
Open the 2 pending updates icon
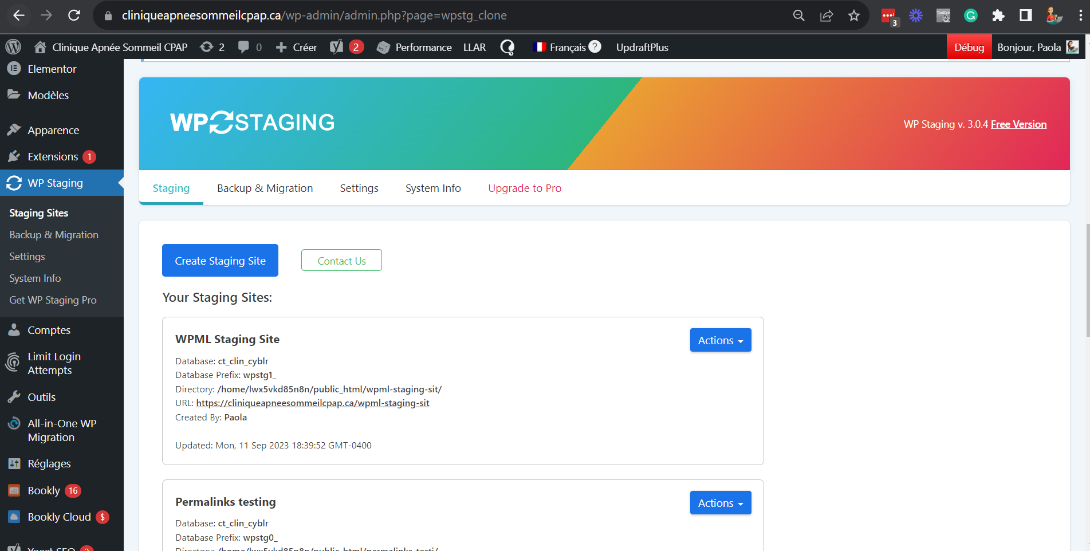(212, 47)
